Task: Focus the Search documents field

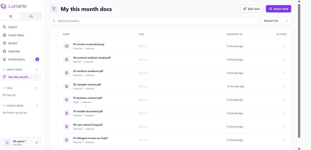Action: (154, 21)
